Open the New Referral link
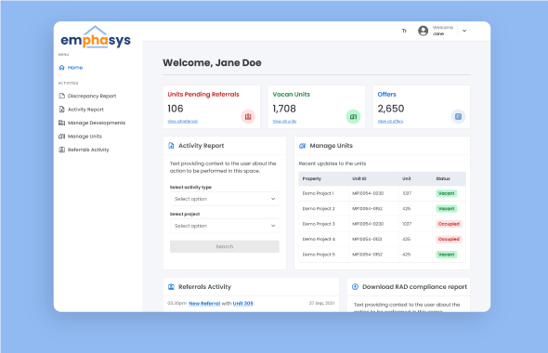 [x=204, y=304]
